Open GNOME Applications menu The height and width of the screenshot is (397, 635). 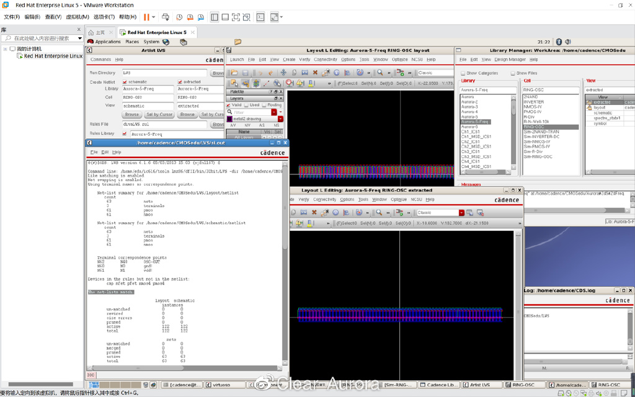pyautogui.click(x=108, y=42)
